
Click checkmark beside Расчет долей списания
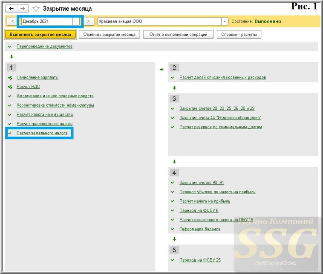coord(173,78)
